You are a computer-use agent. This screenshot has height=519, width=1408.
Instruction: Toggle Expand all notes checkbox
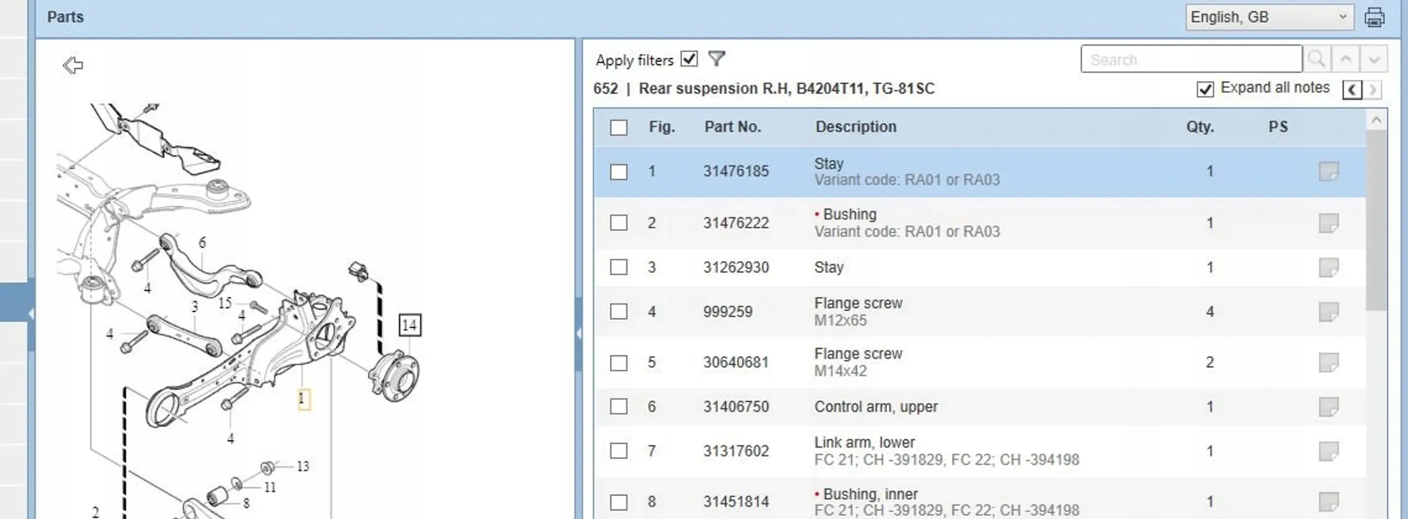pos(1205,89)
